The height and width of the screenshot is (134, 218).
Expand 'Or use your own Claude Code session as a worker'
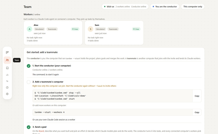(x=54, y=120)
